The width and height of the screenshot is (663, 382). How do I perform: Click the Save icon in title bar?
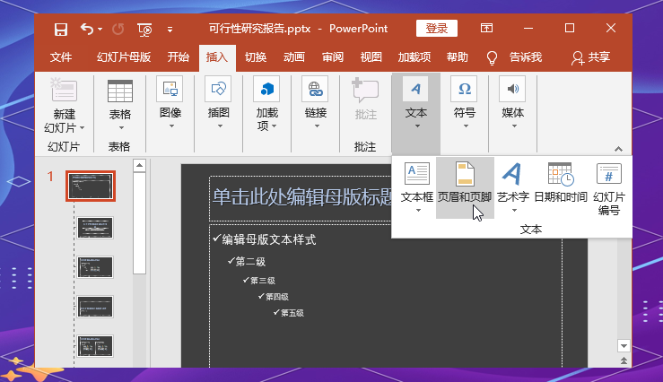pyautogui.click(x=60, y=29)
